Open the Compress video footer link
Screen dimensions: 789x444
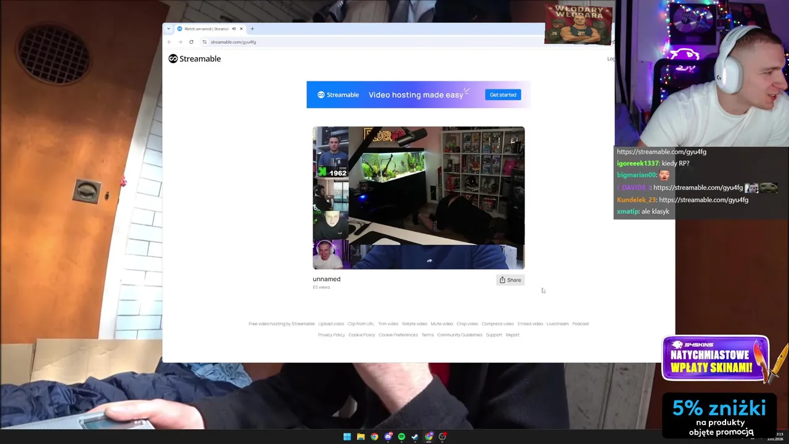(x=497, y=324)
